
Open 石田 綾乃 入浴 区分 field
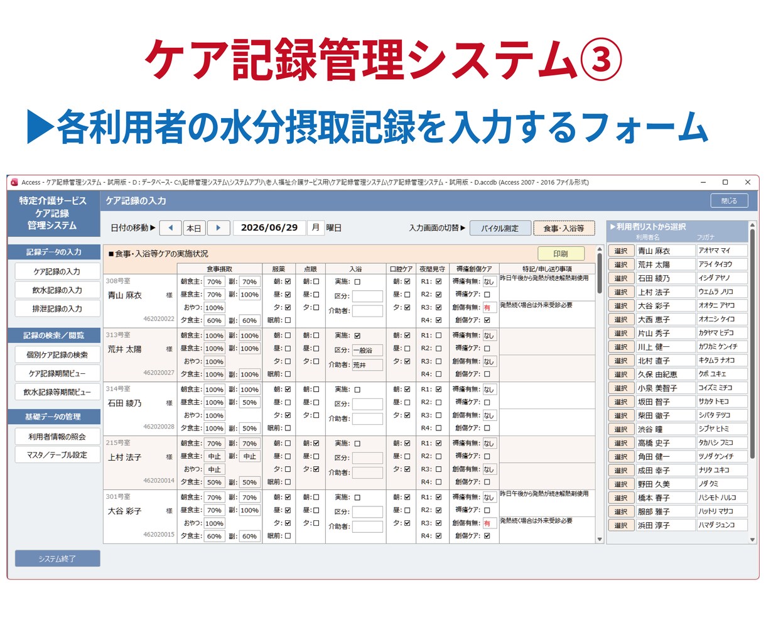[x=367, y=404]
